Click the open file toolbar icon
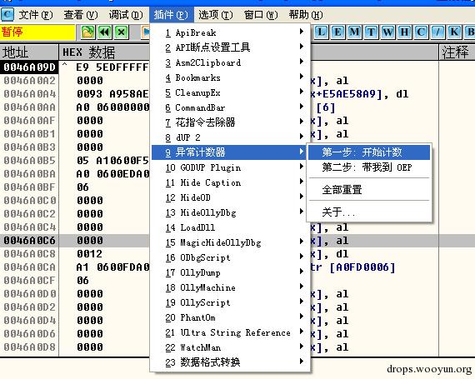This screenshot has height=379, width=475. pyautogui.click(x=87, y=32)
